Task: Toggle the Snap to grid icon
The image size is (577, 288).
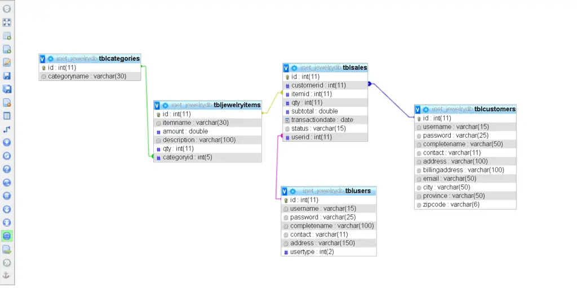Action: coord(7,196)
